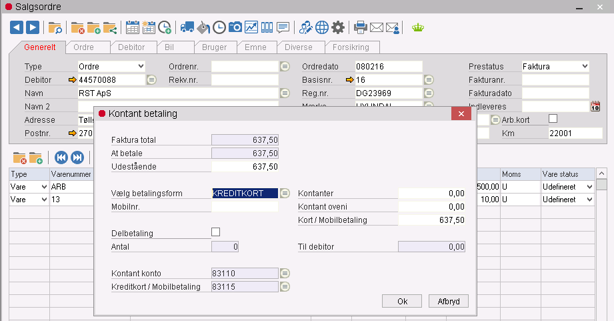
Task: Switch to the Bruger tab
Action: pyautogui.click(x=214, y=47)
